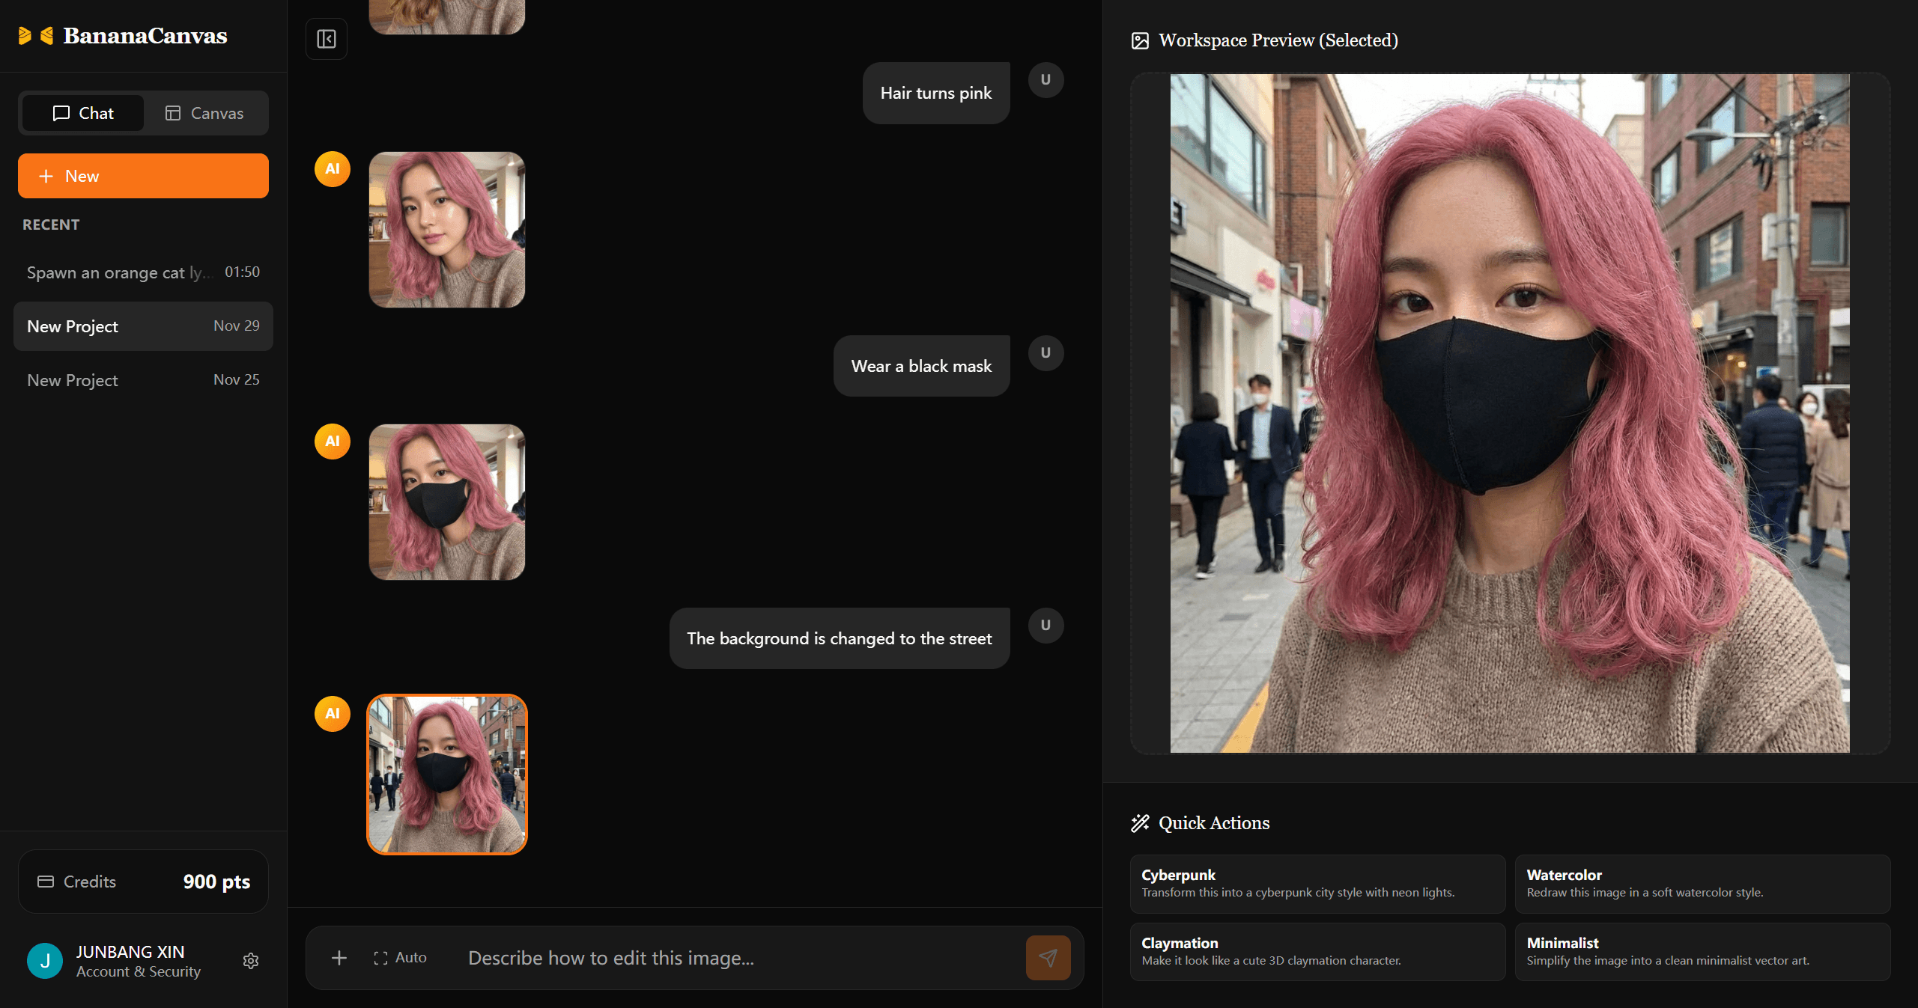Create a project with the New button

pos(143,176)
